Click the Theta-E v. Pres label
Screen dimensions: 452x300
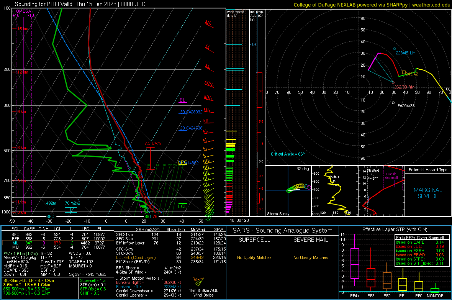334,180
